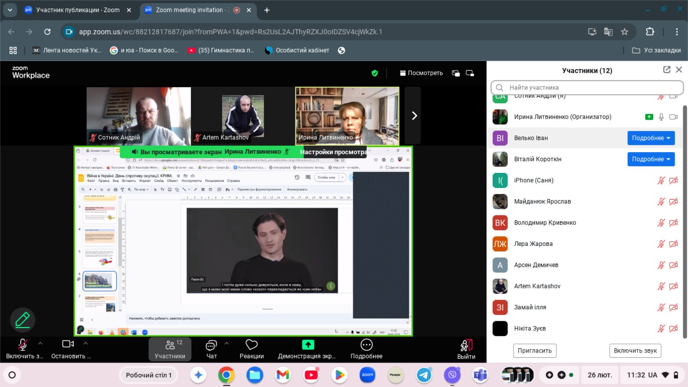Open tab search dropdown in Chrome
This screenshot has width=688, height=387.
click(x=10, y=10)
